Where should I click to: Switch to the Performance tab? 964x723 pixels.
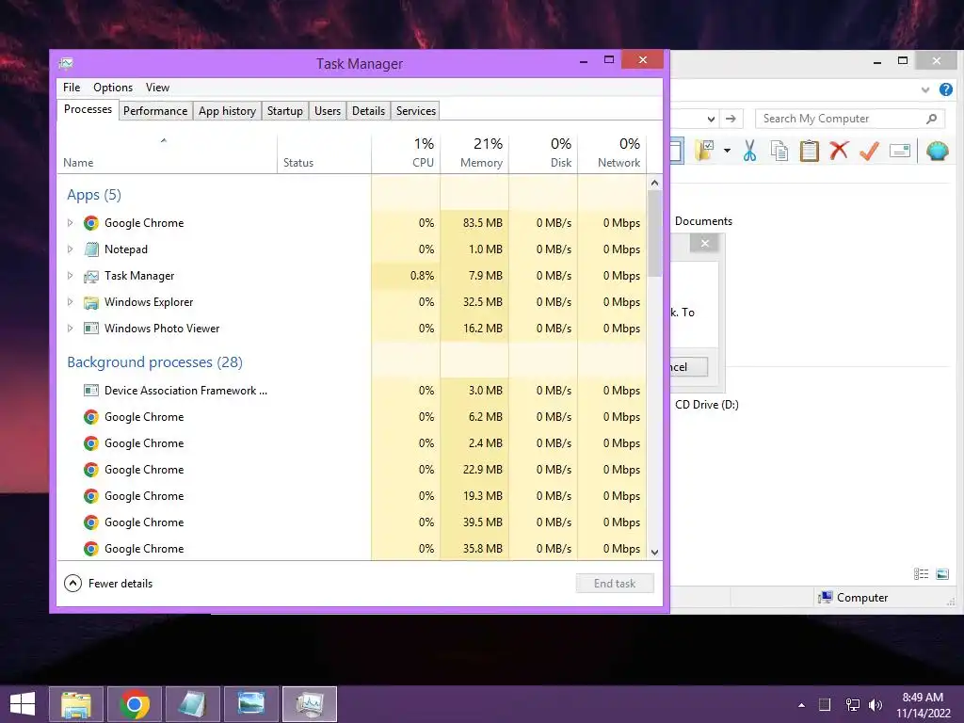click(155, 111)
